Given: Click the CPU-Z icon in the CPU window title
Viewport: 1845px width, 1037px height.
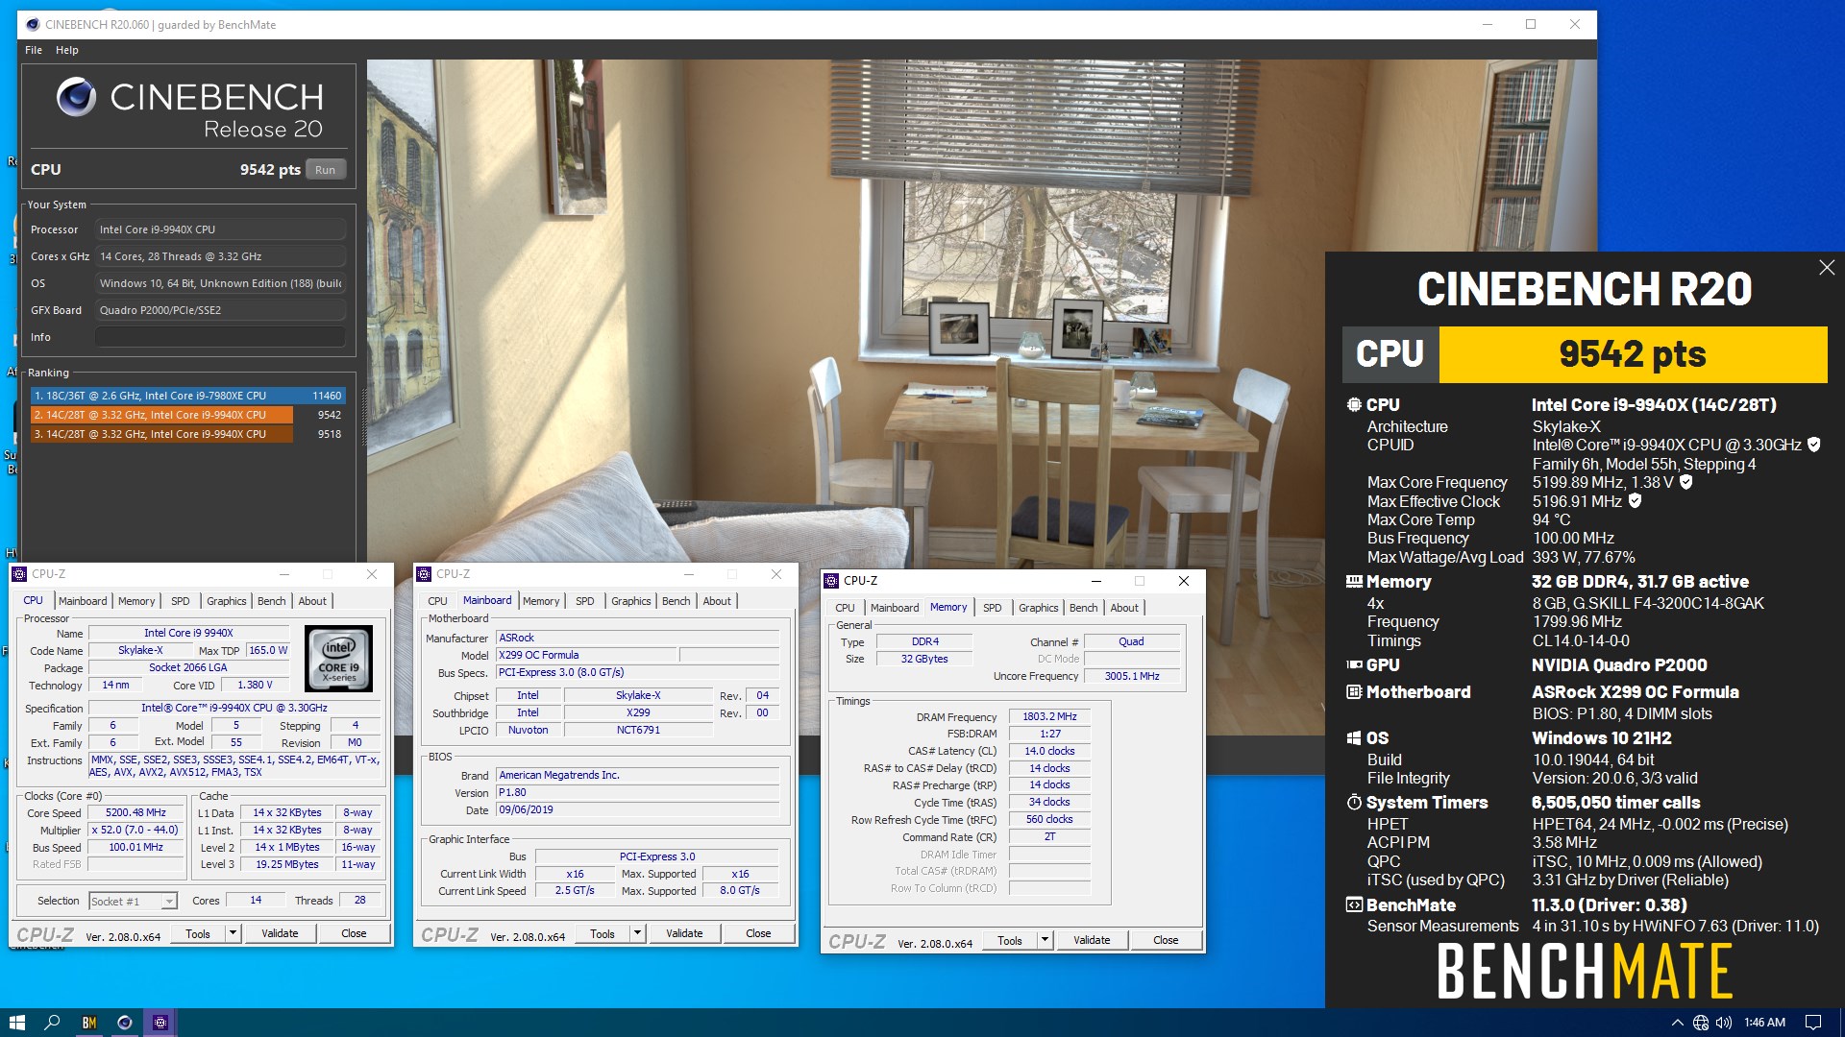Looking at the screenshot, I should point(19,574).
